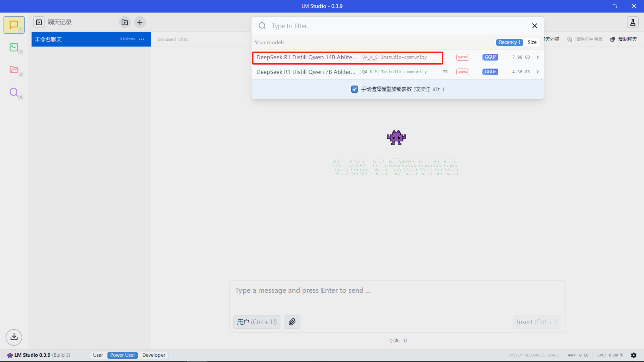Viewport: 644px width, 362px height.
Task: Minimize the LM Studio window
Action: (x=596, y=6)
